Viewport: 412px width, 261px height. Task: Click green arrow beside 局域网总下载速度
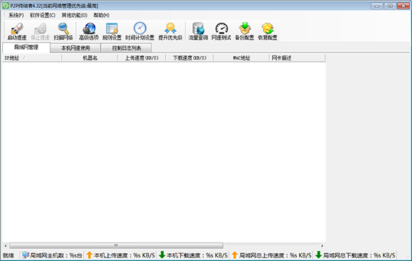[318, 255]
